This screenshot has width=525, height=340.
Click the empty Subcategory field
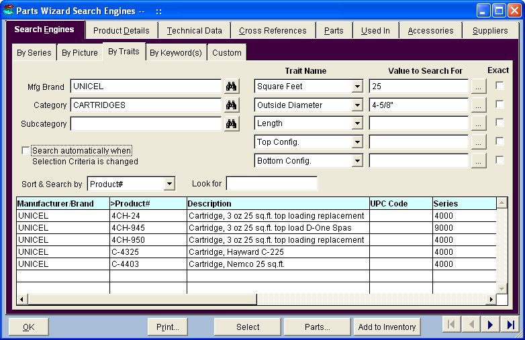[146, 123]
